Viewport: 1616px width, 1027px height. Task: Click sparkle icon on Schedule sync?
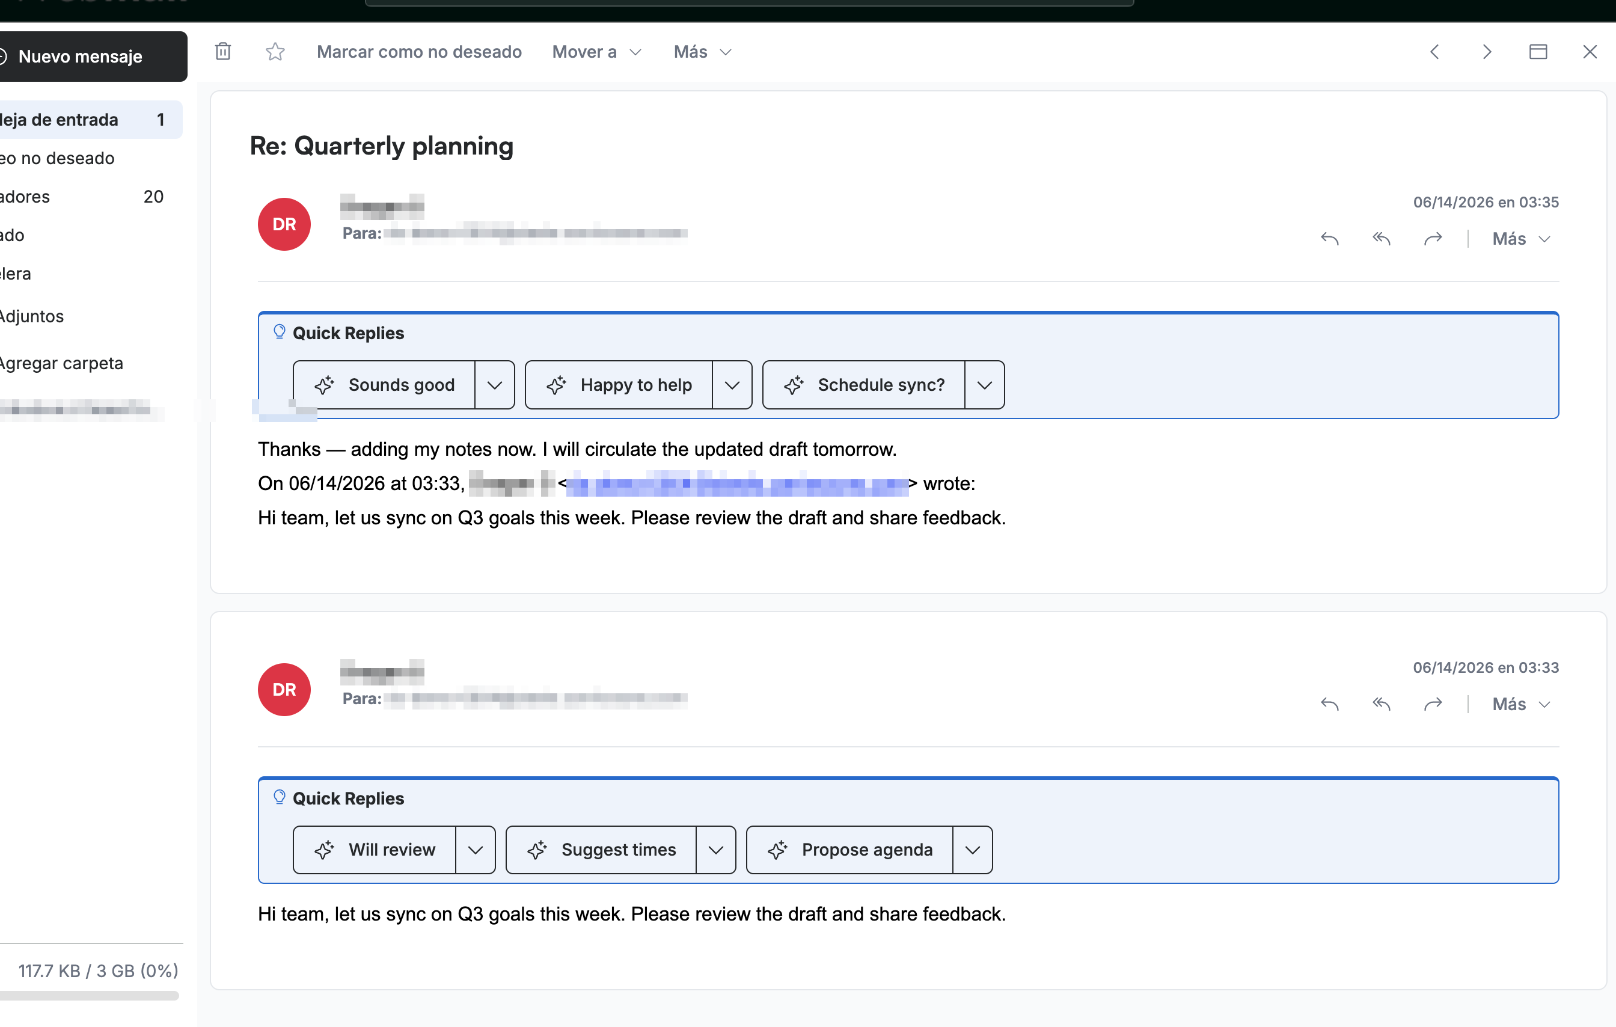[794, 385]
